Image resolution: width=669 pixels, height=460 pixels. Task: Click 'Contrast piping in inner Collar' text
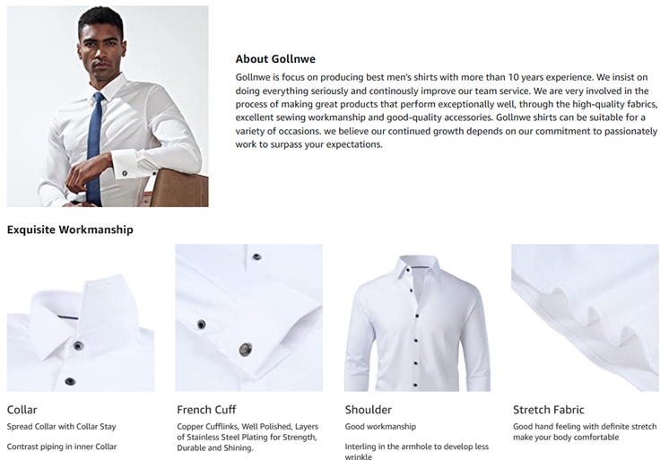point(62,447)
